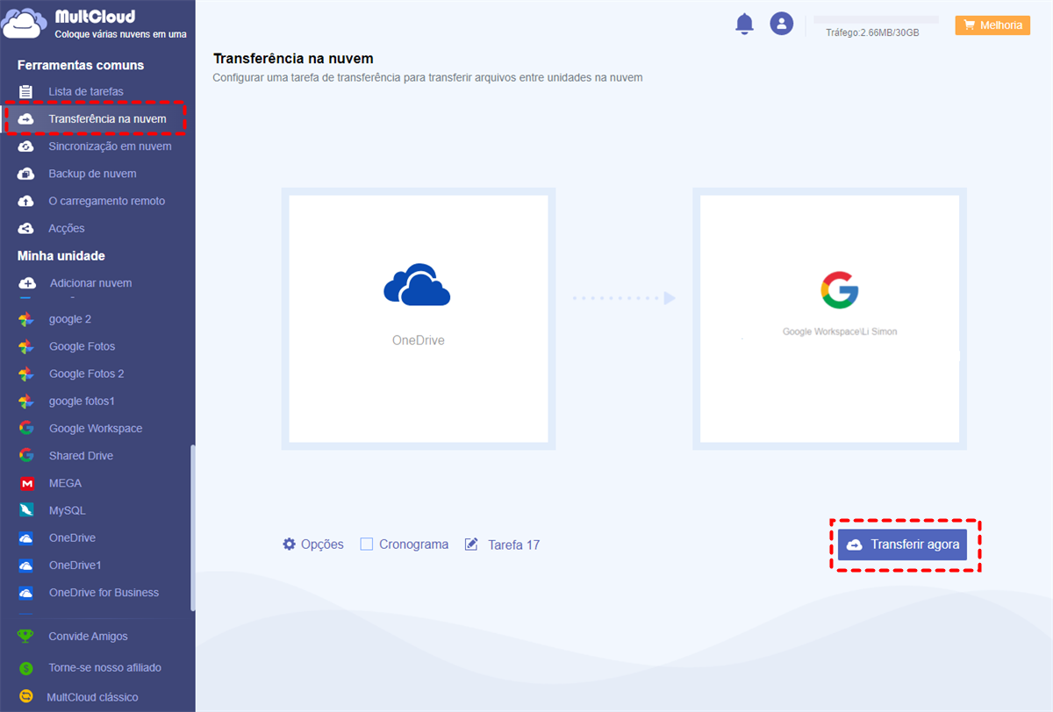1053x712 pixels.
Task: Select OneDrive in sidebar list
Action: point(72,538)
